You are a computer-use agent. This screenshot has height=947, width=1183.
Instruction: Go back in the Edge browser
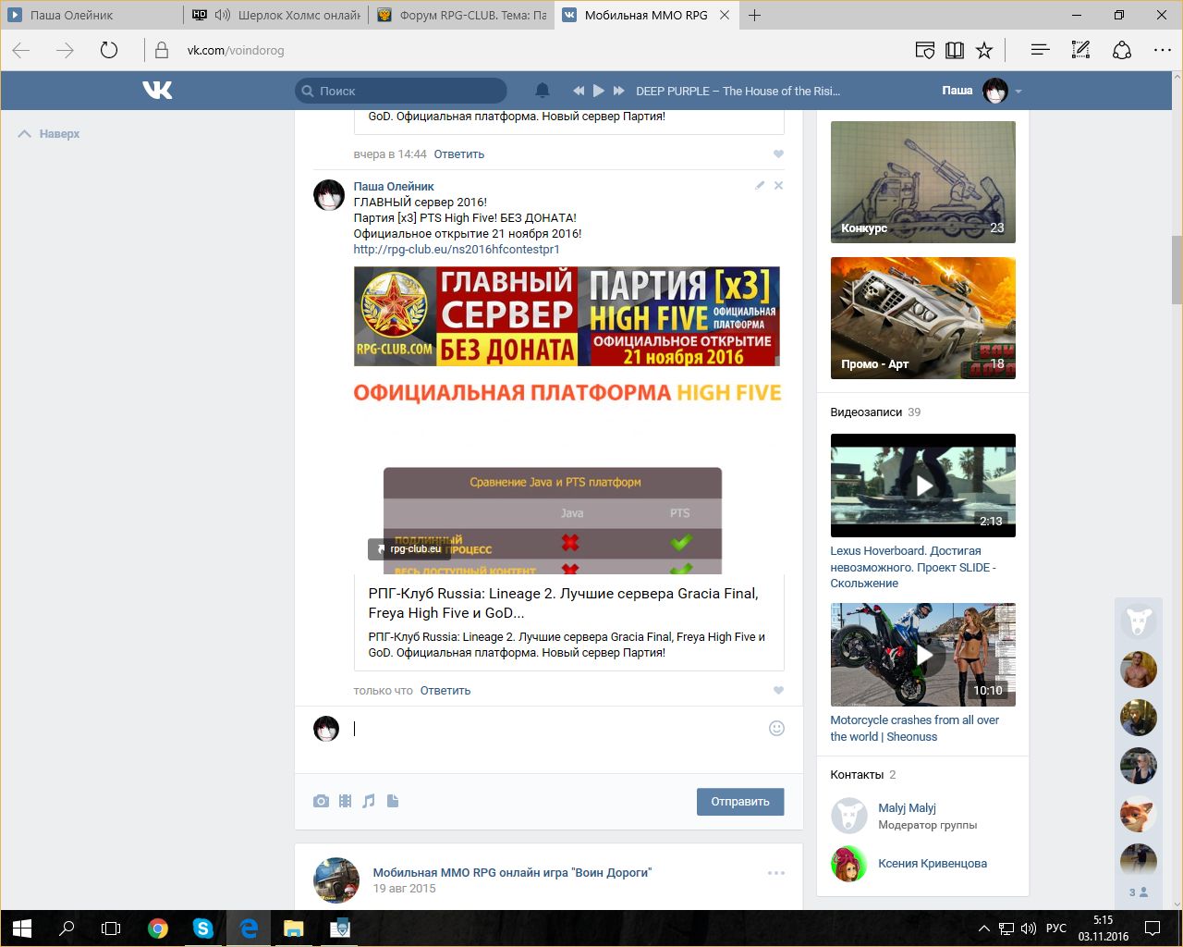click(x=21, y=50)
